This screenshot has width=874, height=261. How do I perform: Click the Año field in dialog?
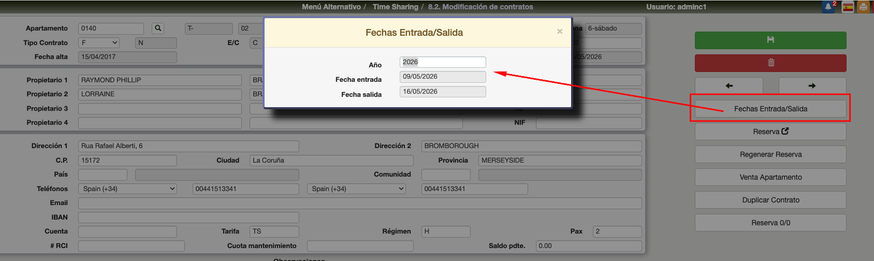tap(442, 62)
